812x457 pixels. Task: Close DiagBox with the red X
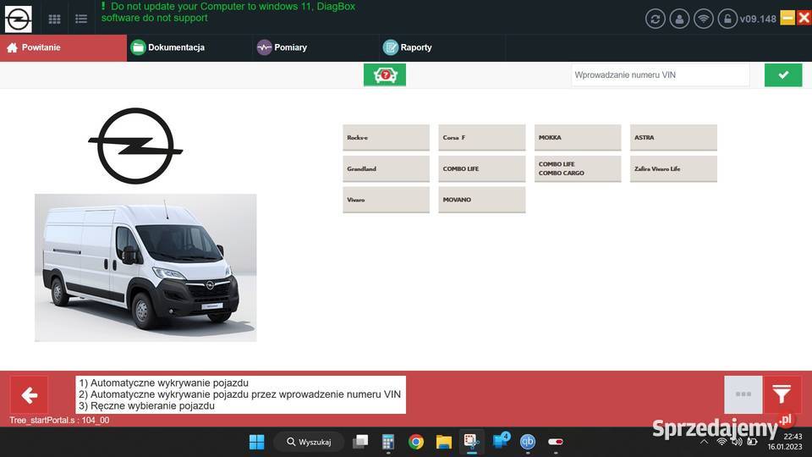(x=804, y=18)
